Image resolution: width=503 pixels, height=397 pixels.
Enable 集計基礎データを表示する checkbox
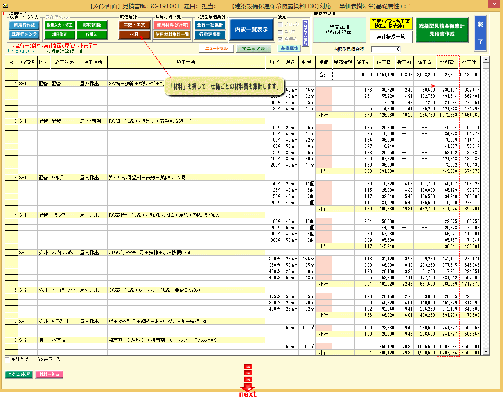point(7,359)
